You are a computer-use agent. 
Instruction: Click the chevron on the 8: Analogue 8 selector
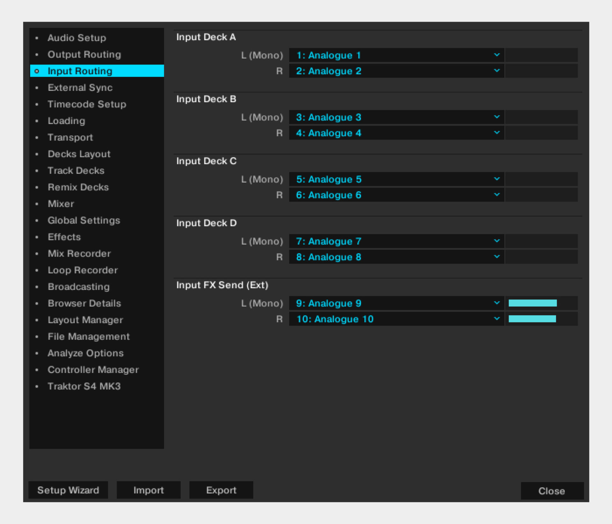point(496,257)
